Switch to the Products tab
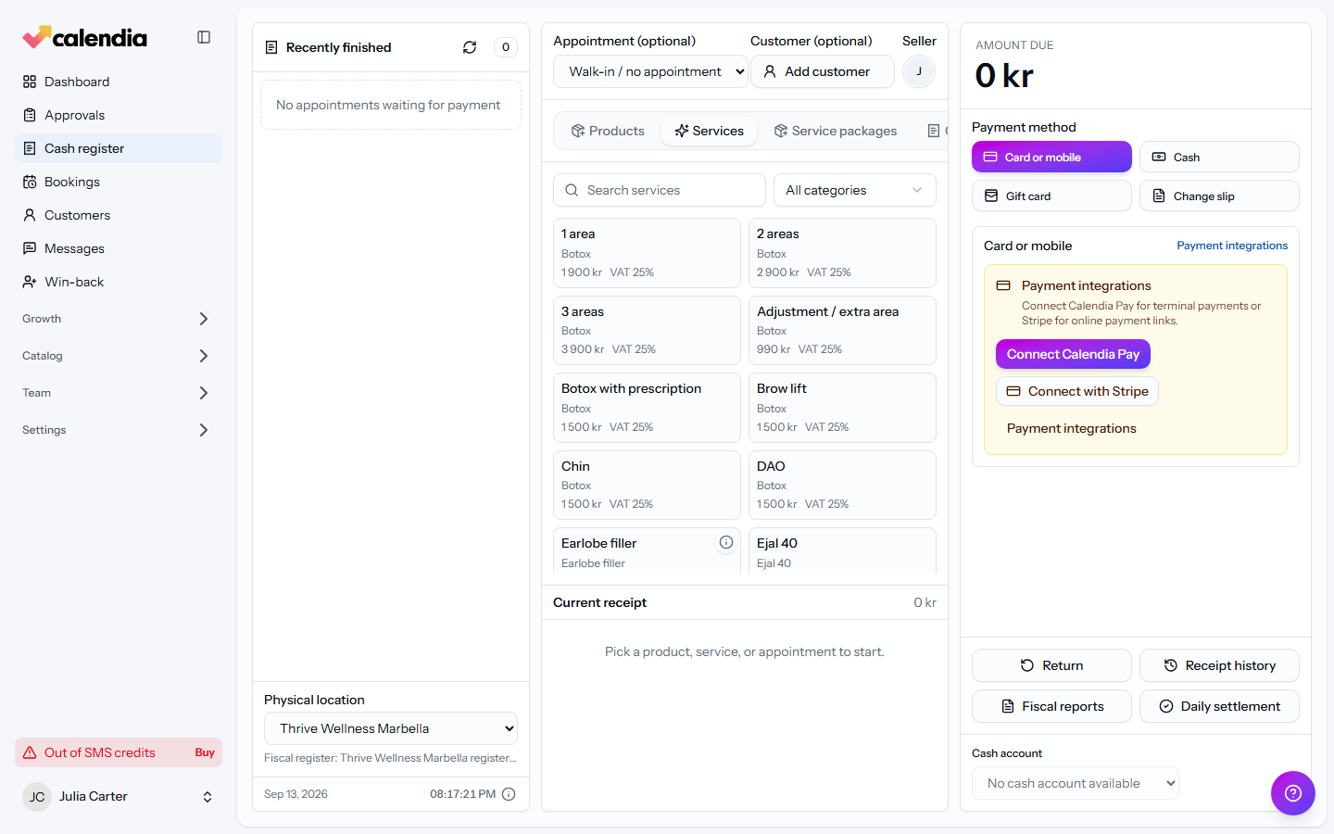 click(x=608, y=131)
